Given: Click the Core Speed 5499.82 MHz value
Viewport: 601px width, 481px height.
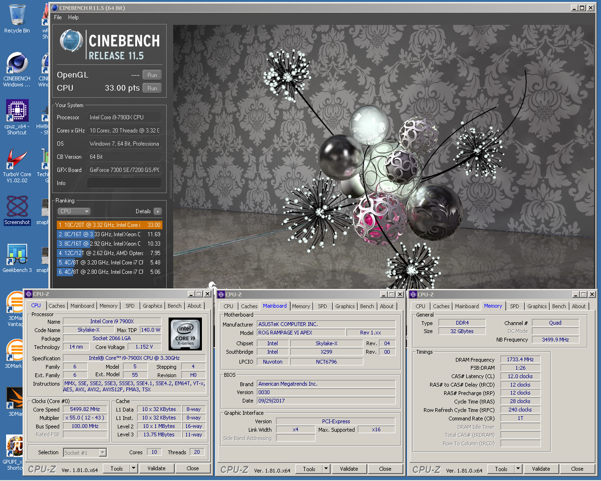Looking at the screenshot, I should (x=85, y=409).
